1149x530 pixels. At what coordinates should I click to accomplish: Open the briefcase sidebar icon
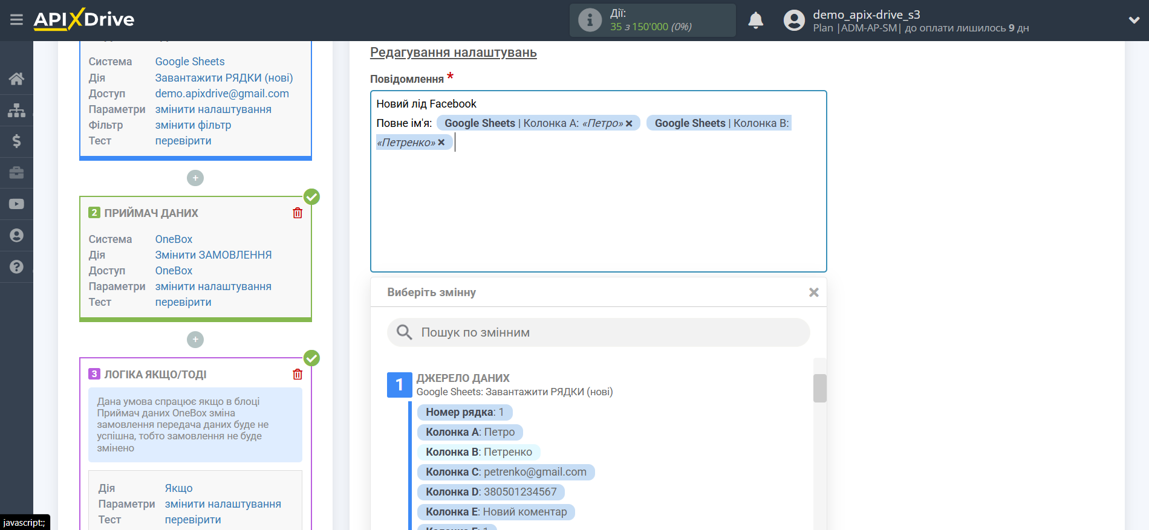(x=16, y=173)
